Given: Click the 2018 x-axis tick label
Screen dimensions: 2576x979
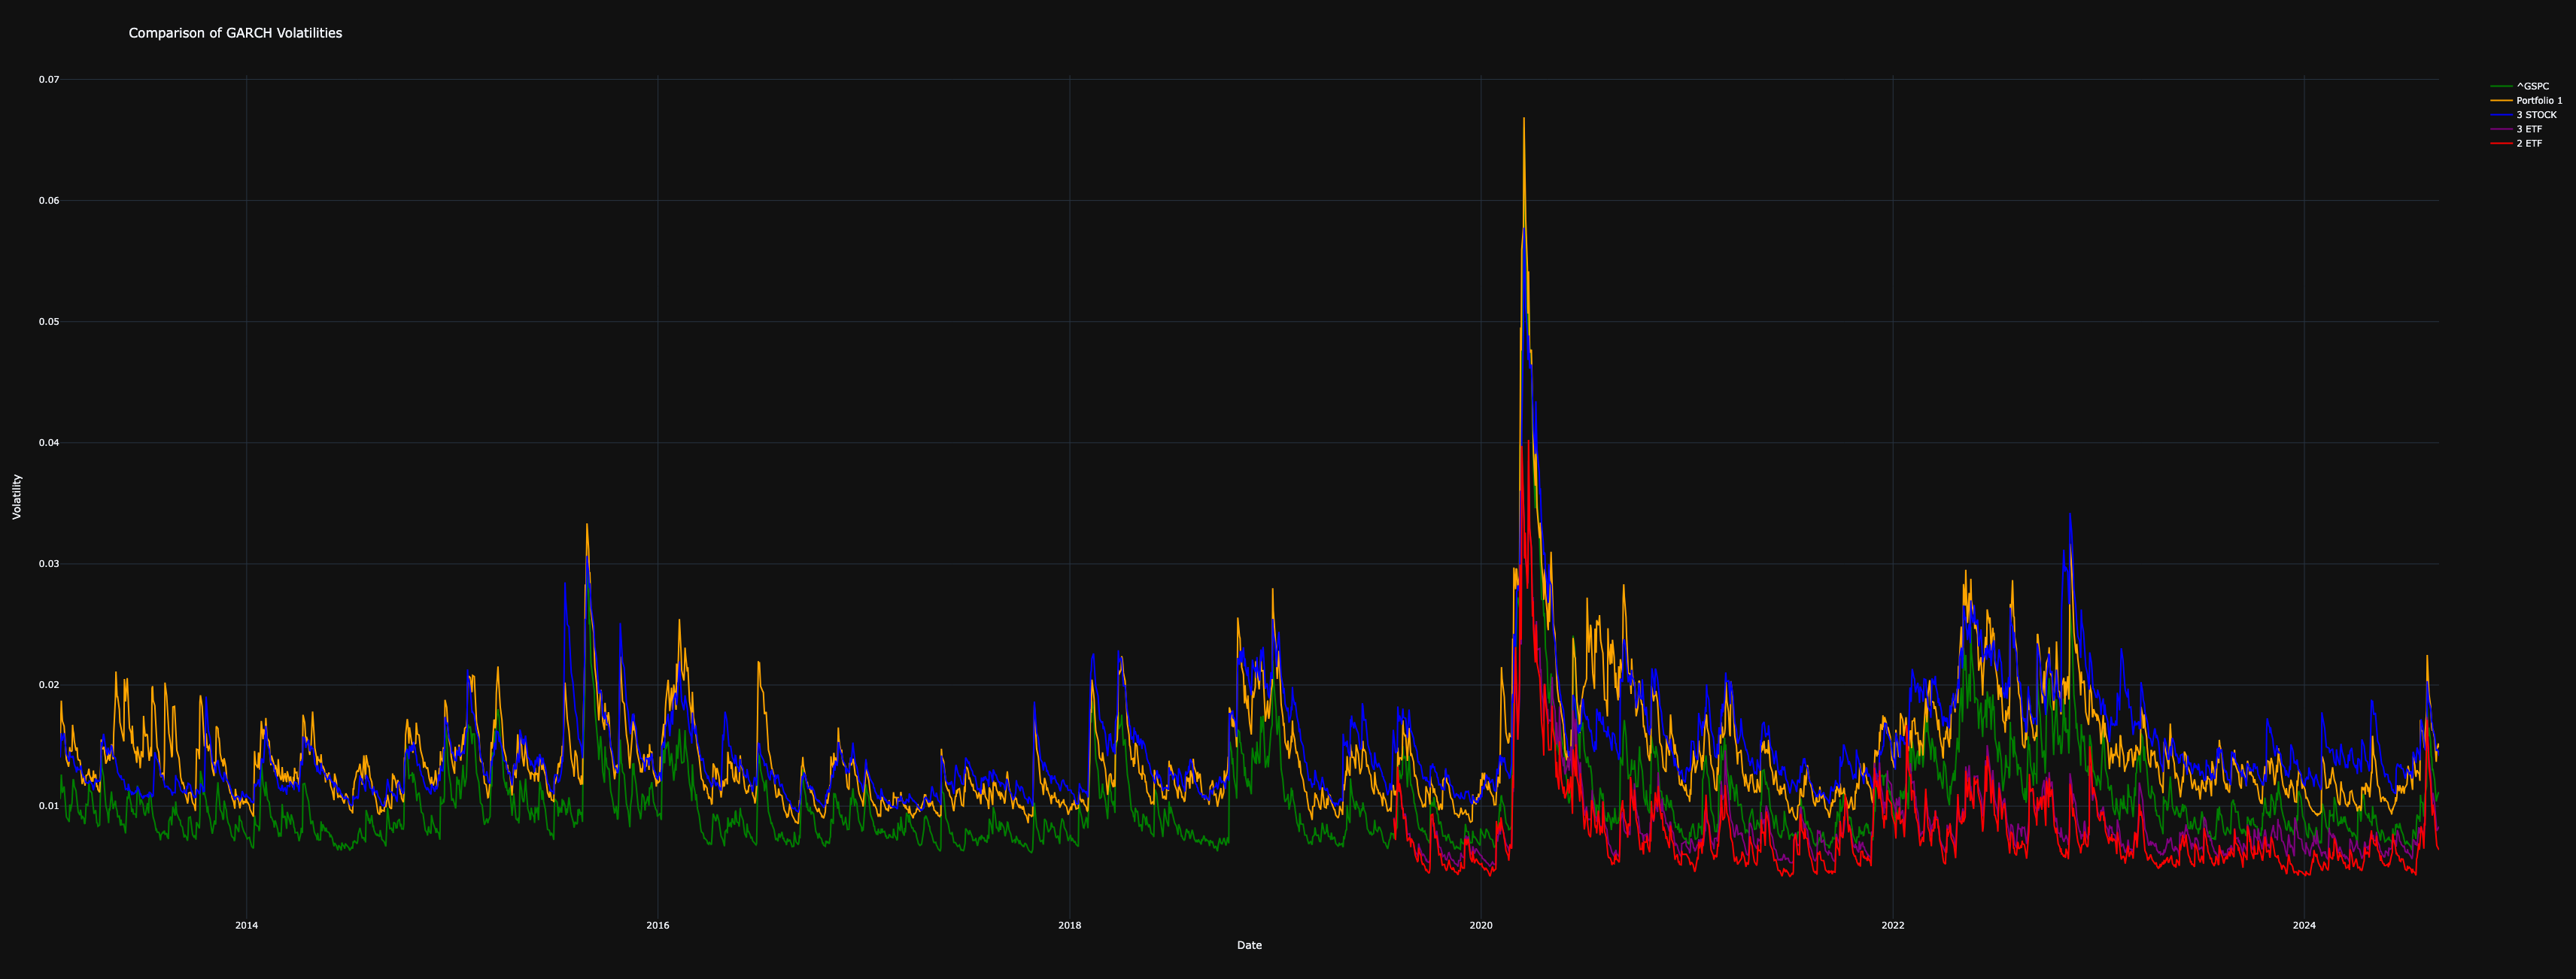Looking at the screenshot, I should (x=1069, y=926).
